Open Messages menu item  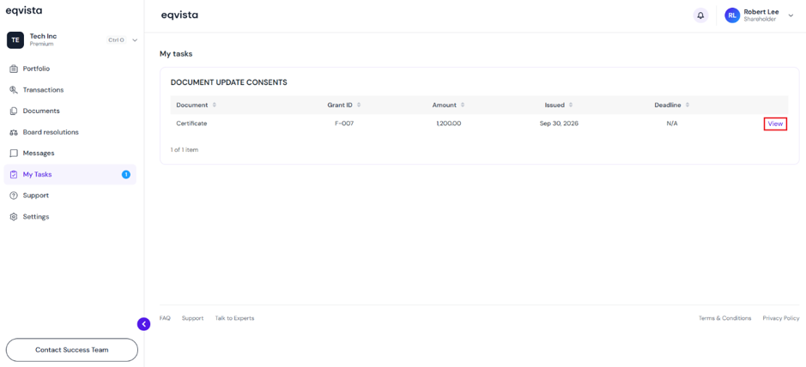tap(39, 153)
